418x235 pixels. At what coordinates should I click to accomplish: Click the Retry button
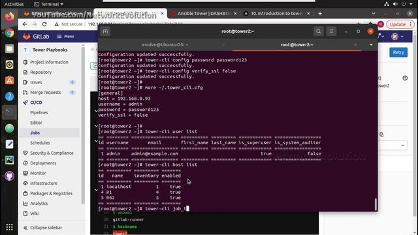pos(398,52)
